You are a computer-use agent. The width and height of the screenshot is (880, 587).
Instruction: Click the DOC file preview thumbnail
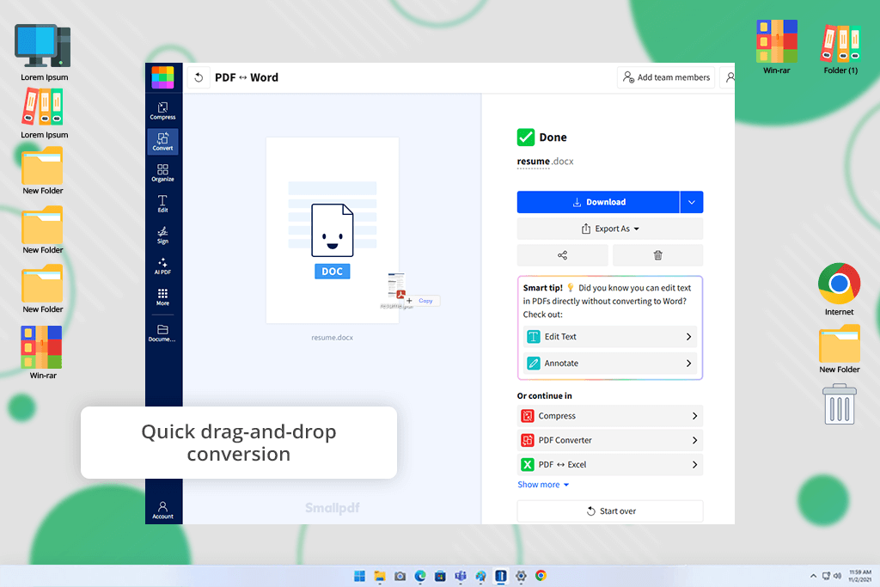(x=333, y=230)
